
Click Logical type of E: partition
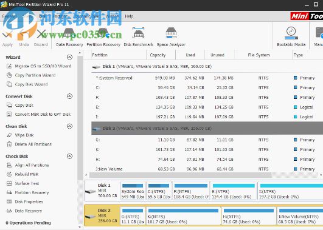[304, 107]
